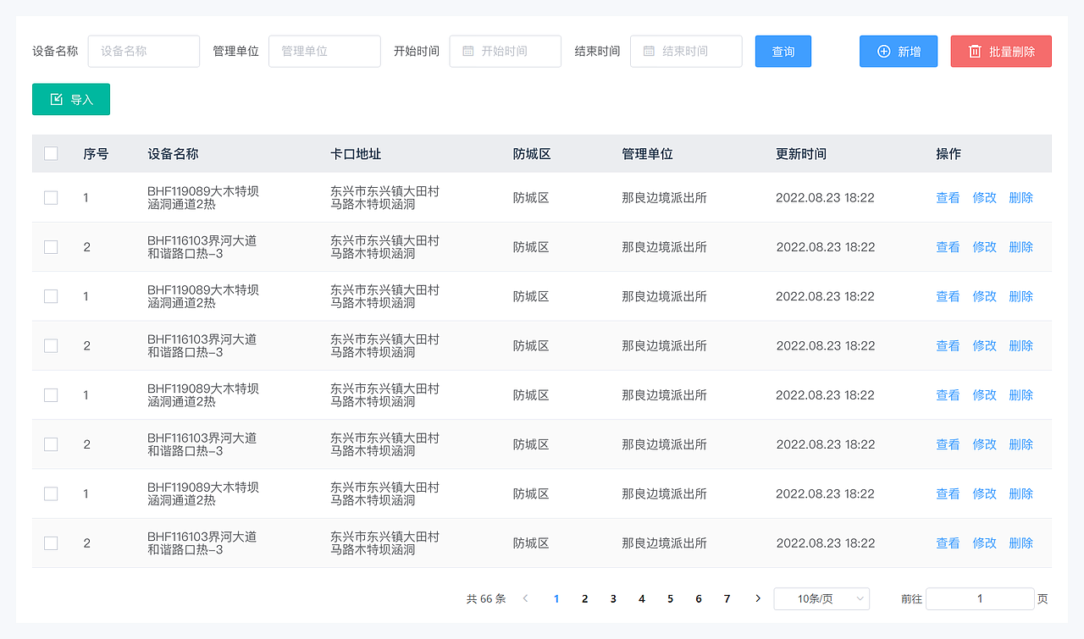The image size is (1084, 639).
Task: Open the 结束时间 calendar picker icon
Action: tap(648, 51)
